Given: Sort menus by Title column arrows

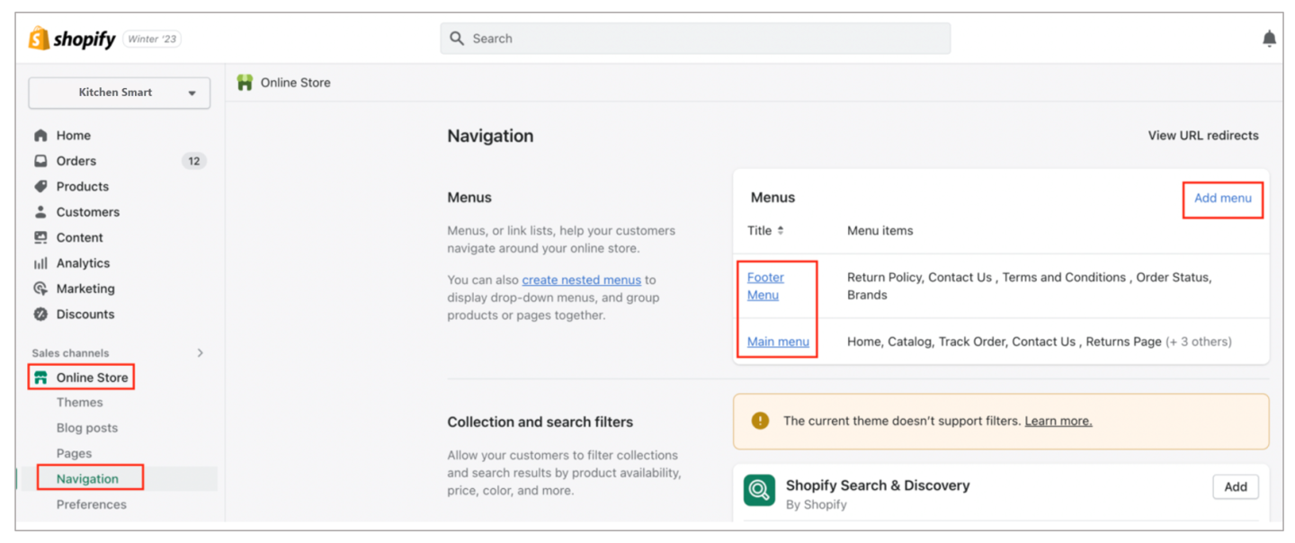Looking at the screenshot, I should 779,230.
